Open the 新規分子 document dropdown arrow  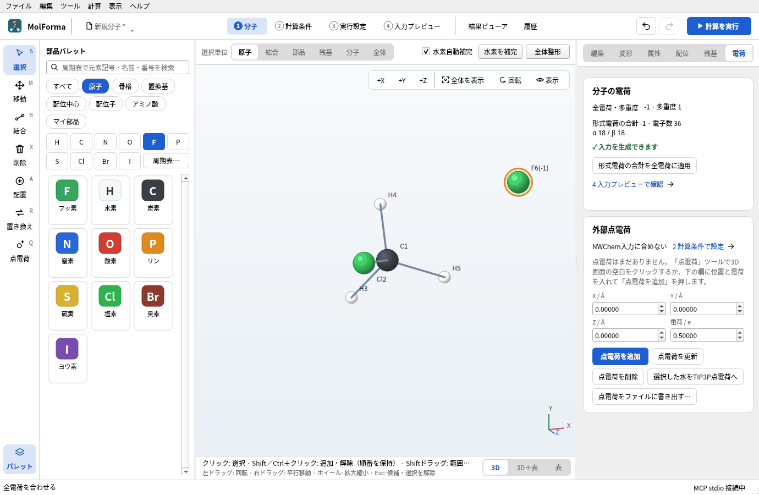pos(132,31)
